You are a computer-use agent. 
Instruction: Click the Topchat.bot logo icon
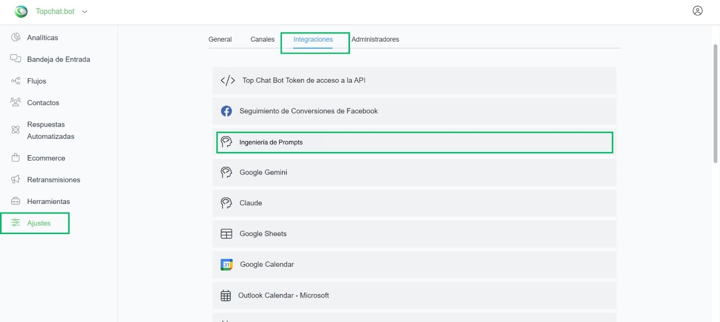[x=21, y=11]
